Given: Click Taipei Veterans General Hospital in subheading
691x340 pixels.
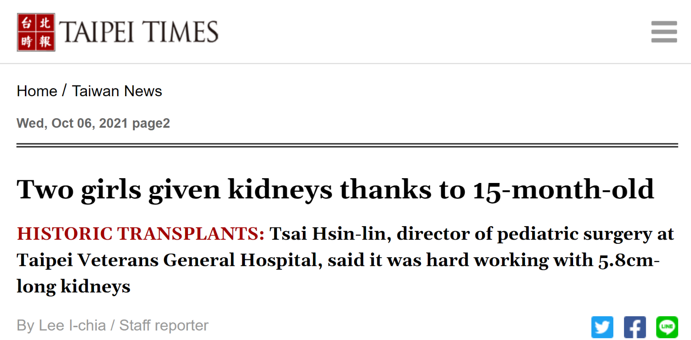Looking at the screenshot, I should [x=169, y=260].
